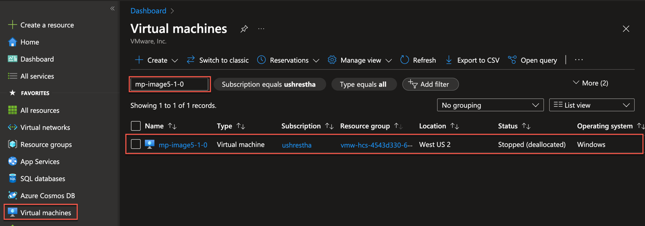Open the No grouping dropdown

point(490,105)
